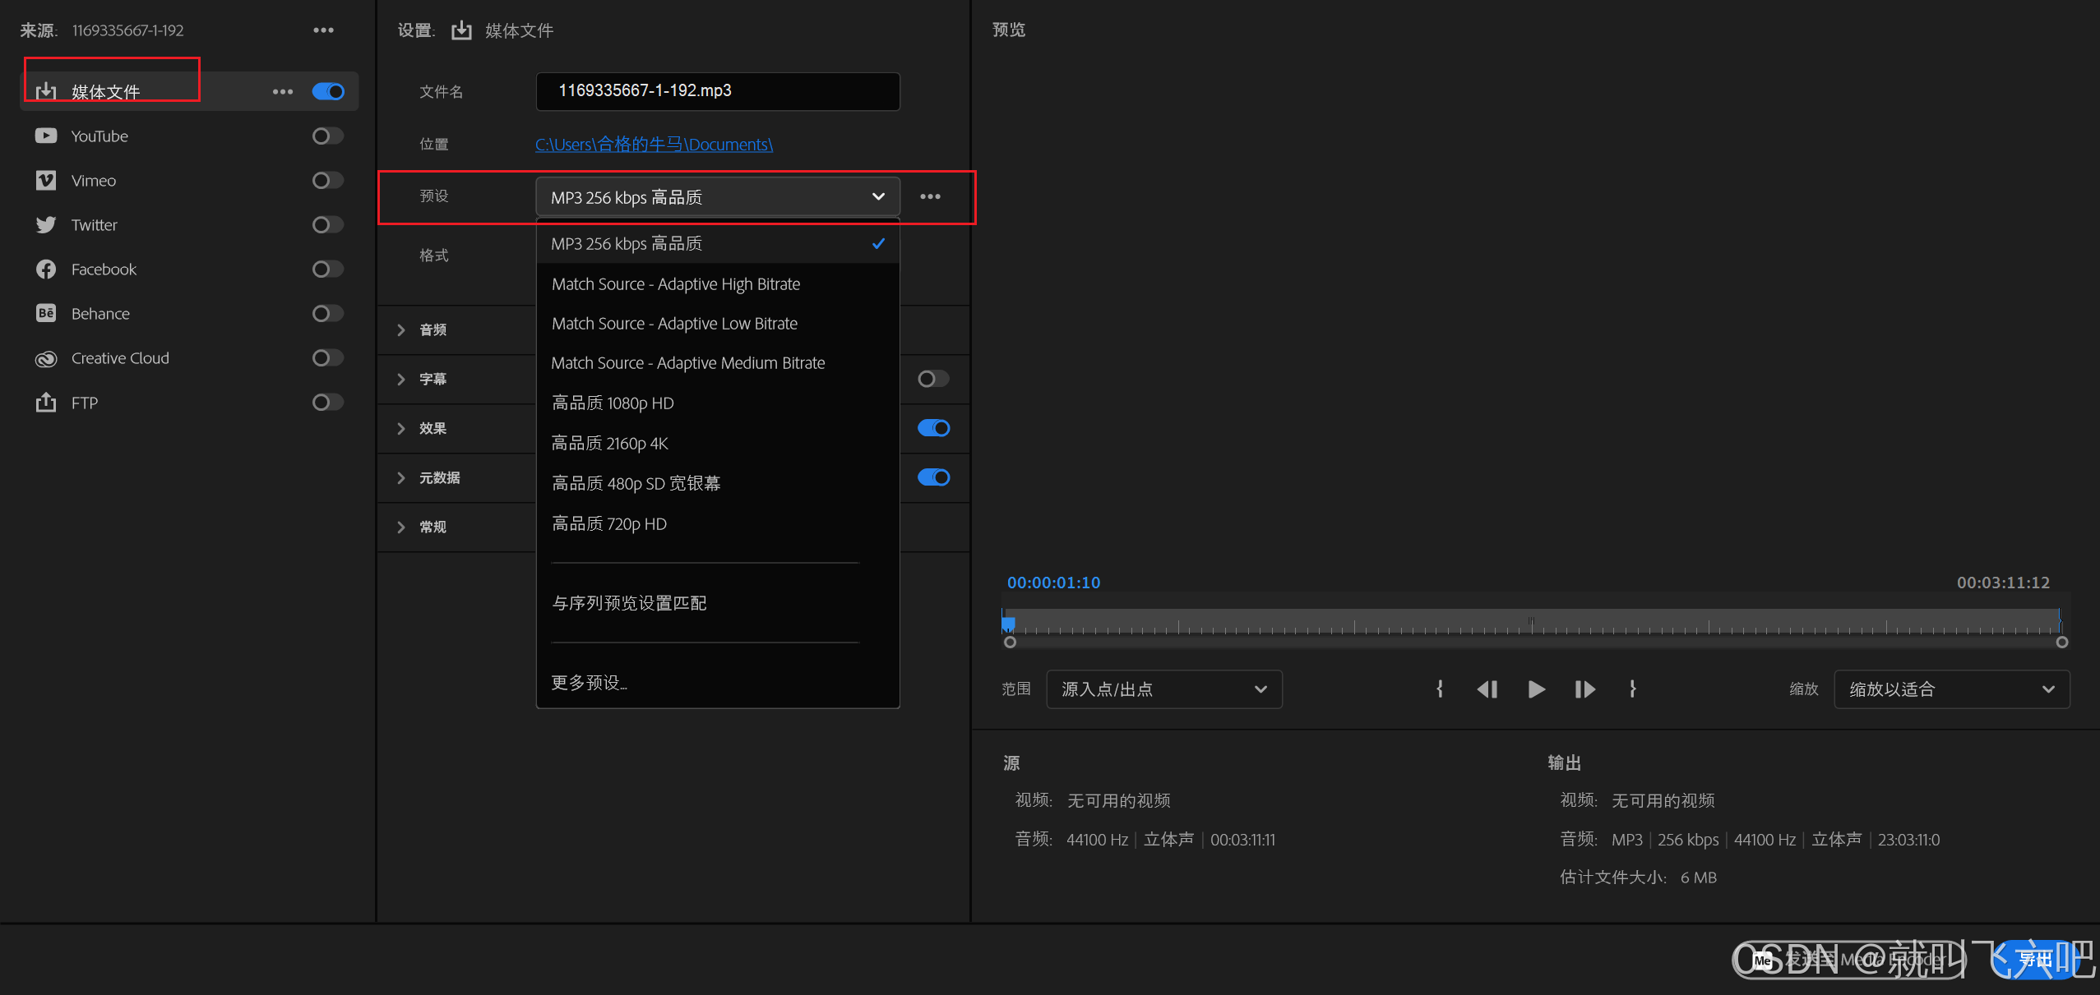This screenshot has height=995, width=2100.
Task: Set in point with left brace icon
Action: [x=1439, y=689]
